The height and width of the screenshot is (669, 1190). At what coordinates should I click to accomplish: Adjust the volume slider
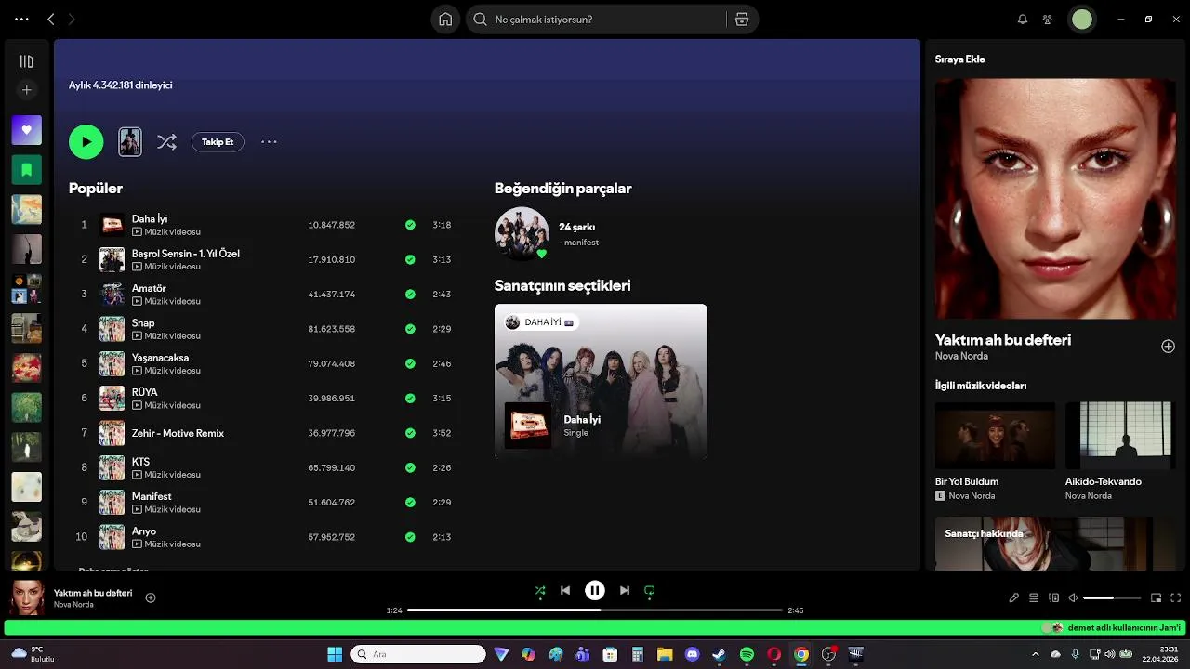pyautogui.click(x=1112, y=597)
